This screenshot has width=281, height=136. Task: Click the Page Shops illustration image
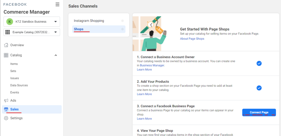pos(150,34)
